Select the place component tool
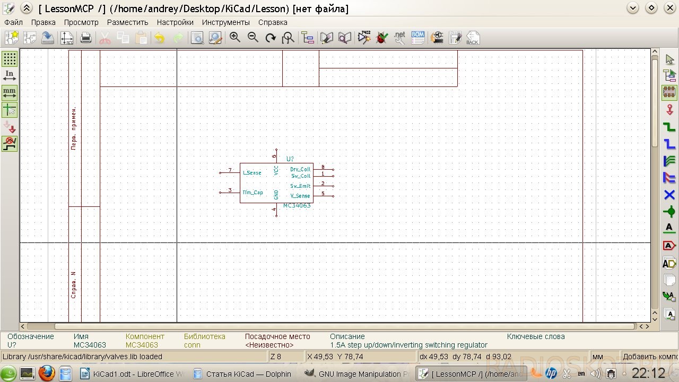 pyautogui.click(x=669, y=92)
